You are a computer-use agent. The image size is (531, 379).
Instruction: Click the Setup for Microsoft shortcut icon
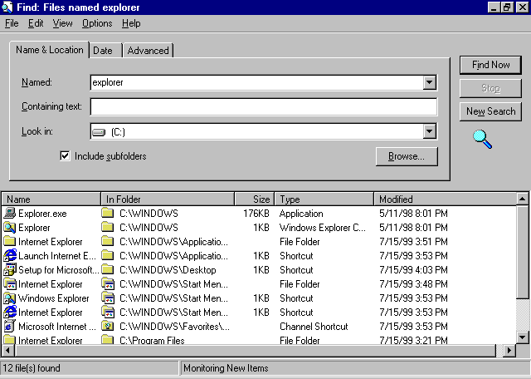[10, 270]
